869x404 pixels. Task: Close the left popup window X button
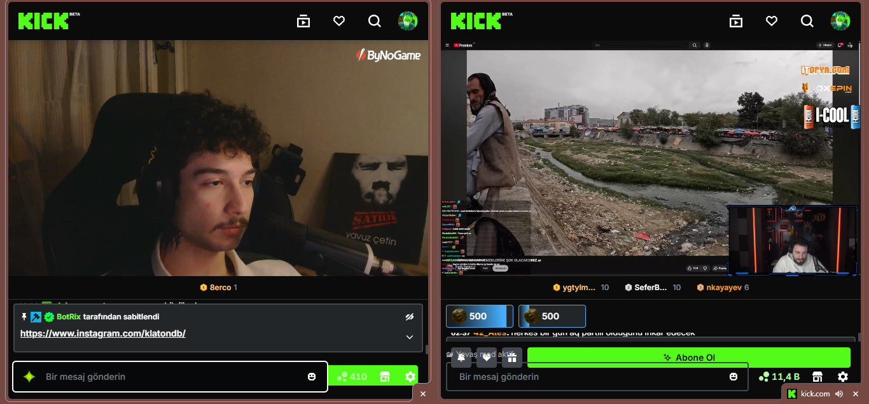[x=423, y=394]
